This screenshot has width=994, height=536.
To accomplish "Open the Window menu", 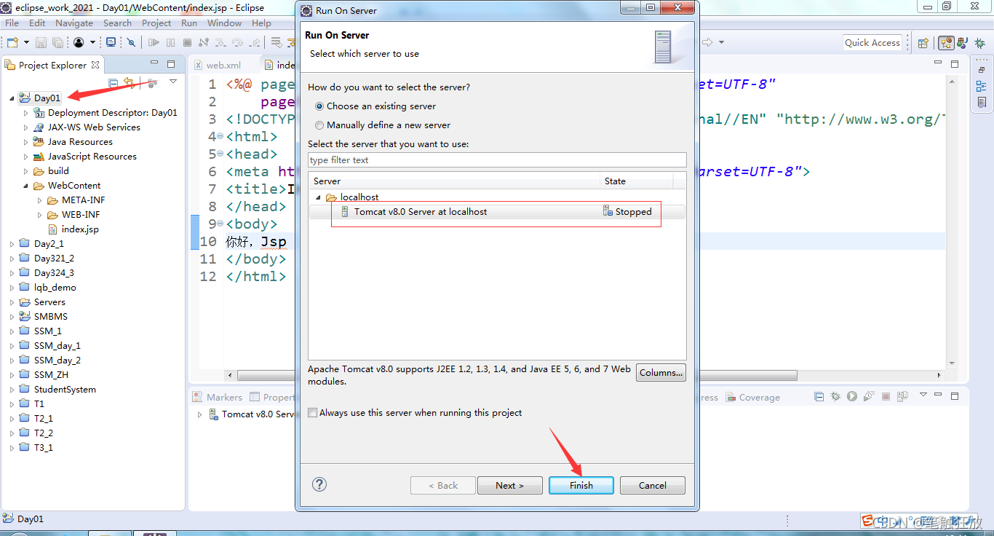I will point(224,23).
